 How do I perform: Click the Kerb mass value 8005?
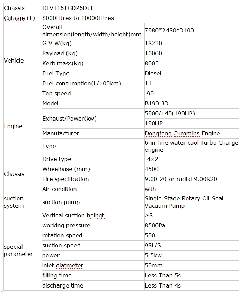(152, 63)
